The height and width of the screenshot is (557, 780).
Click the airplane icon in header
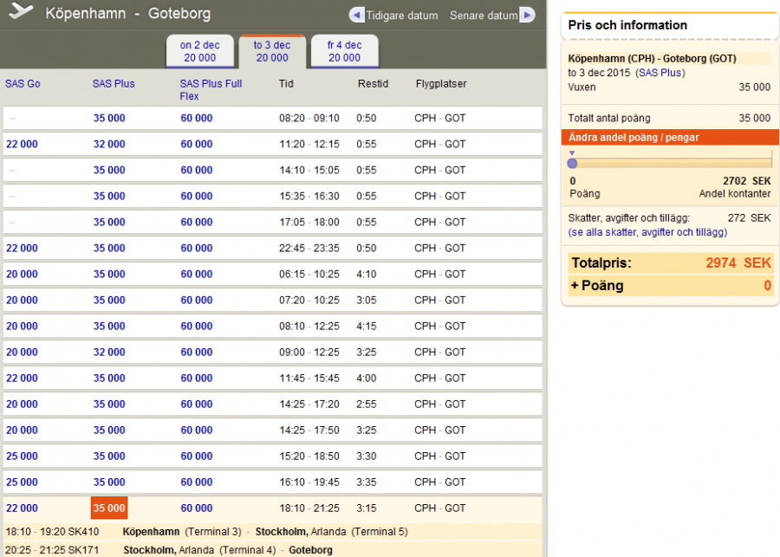(x=21, y=13)
